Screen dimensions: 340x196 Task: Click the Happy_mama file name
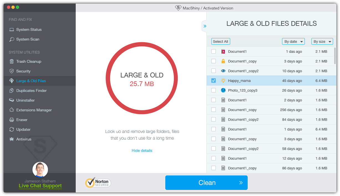[239, 81]
